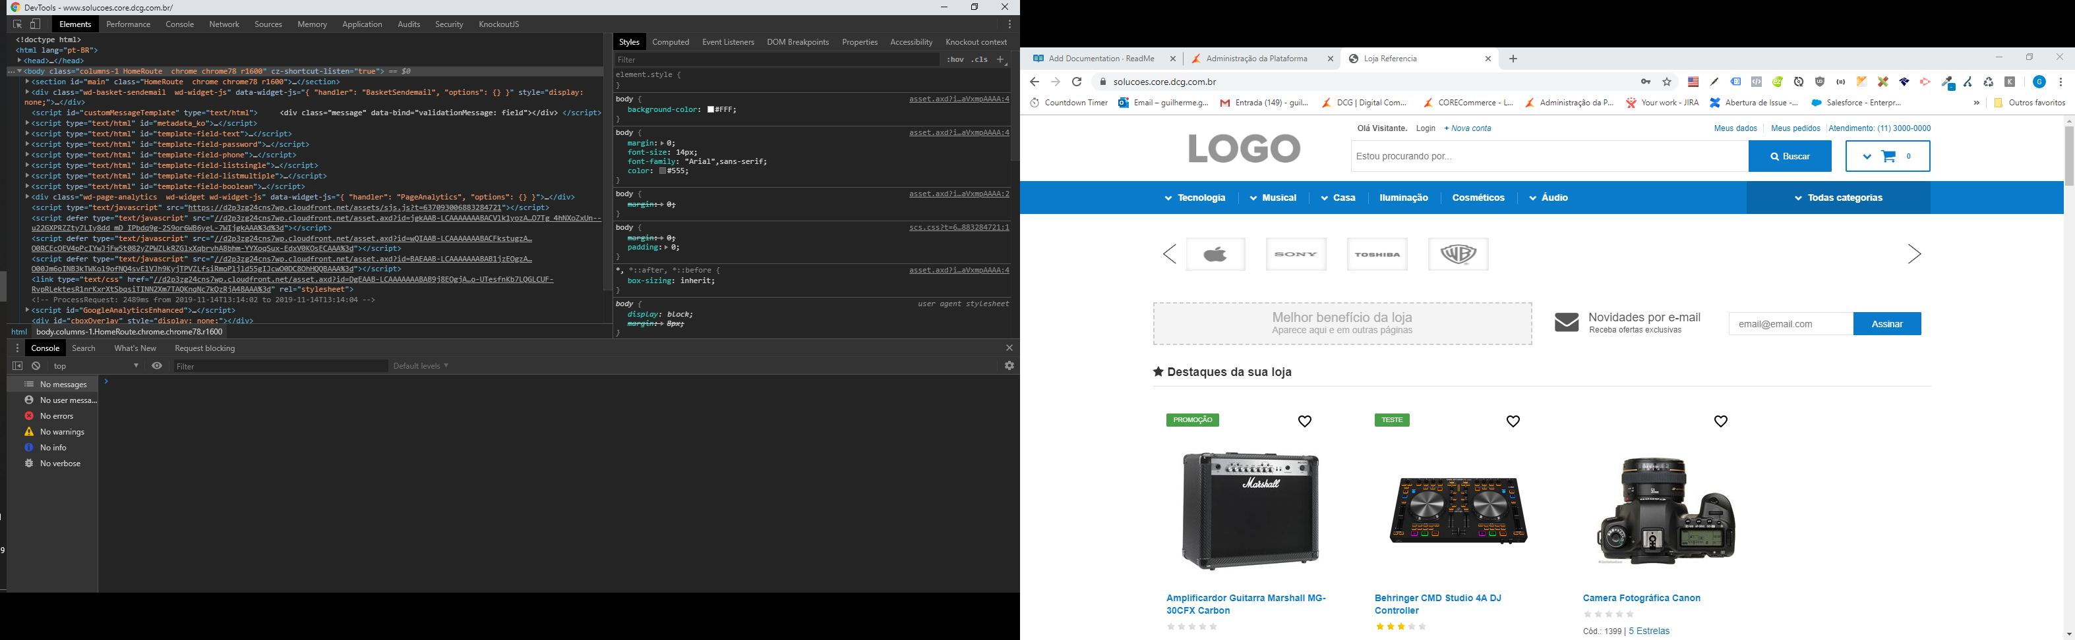Image resolution: width=2075 pixels, height=640 pixels.
Task: Click the US flag extension icon
Action: click(x=1693, y=82)
